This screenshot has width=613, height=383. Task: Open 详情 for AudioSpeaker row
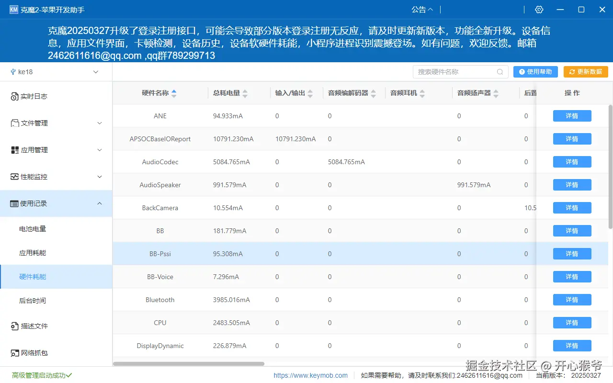click(x=572, y=185)
